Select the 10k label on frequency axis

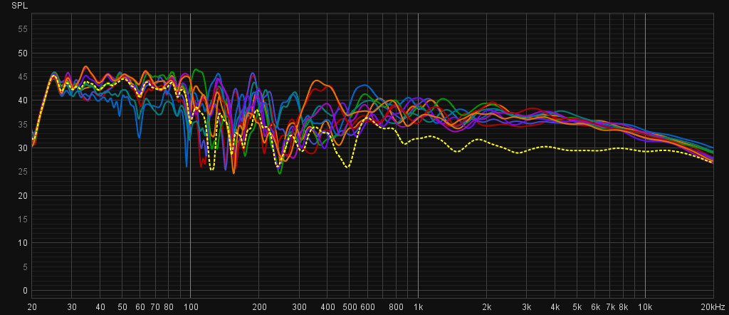(645, 307)
